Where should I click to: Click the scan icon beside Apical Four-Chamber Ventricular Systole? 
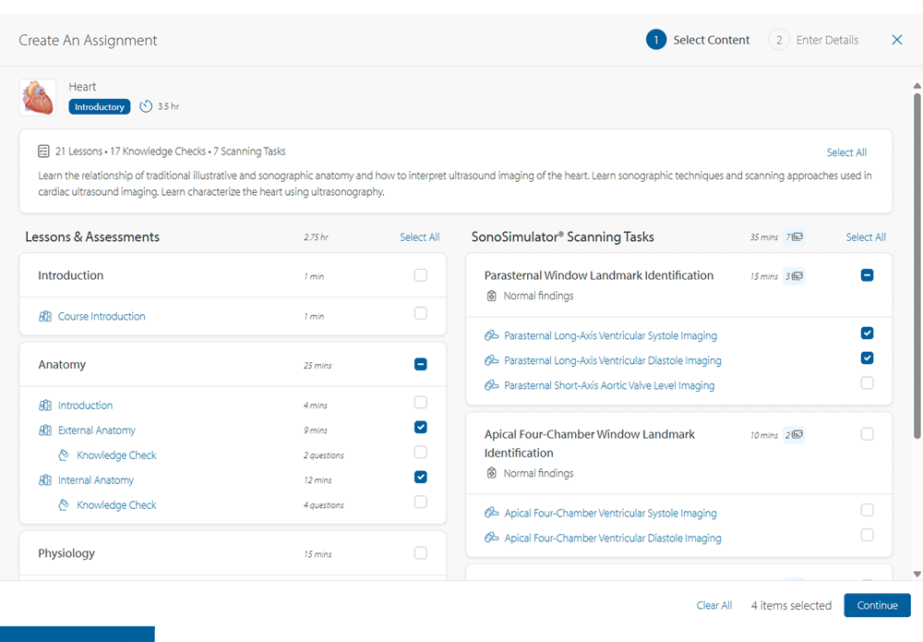click(x=492, y=513)
